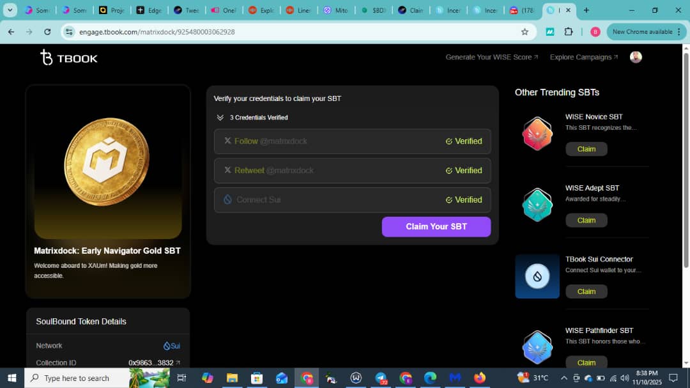The width and height of the screenshot is (690, 388).
Task: Open the Explore Campaigns link
Action: pyautogui.click(x=583, y=58)
